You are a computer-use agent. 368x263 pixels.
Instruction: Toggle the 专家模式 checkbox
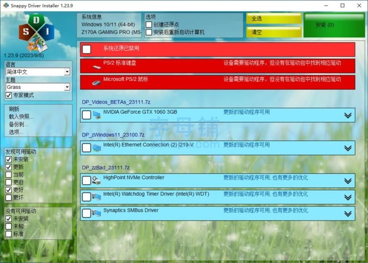coord(8,95)
